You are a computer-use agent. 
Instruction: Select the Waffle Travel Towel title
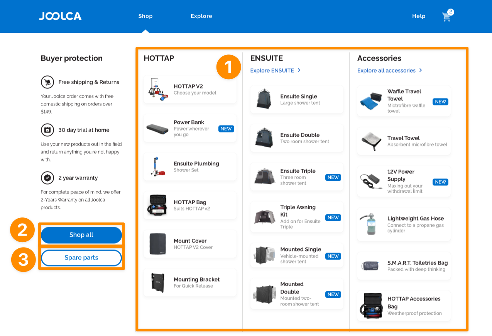pos(404,95)
